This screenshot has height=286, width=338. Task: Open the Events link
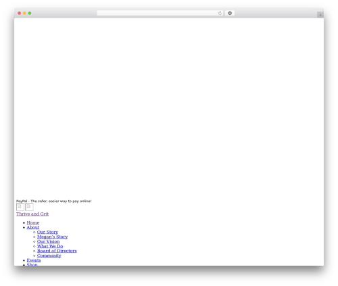click(x=34, y=260)
